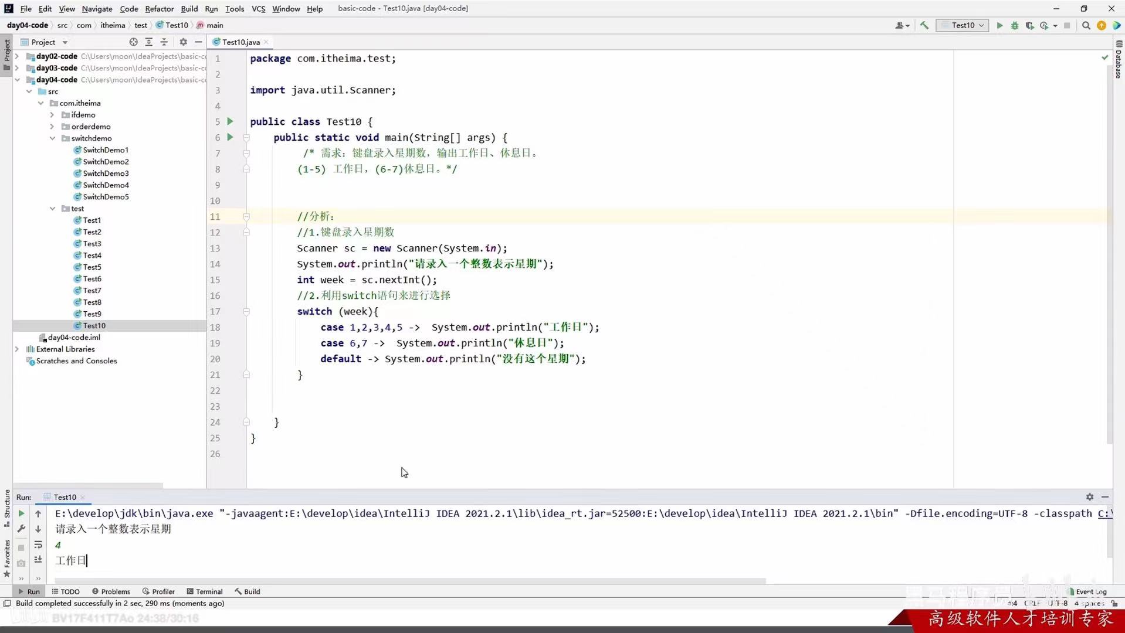This screenshot has height=633, width=1125.
Task: Profile Test10 with the profiler clock icon
Action: [x=1045, y=26]
